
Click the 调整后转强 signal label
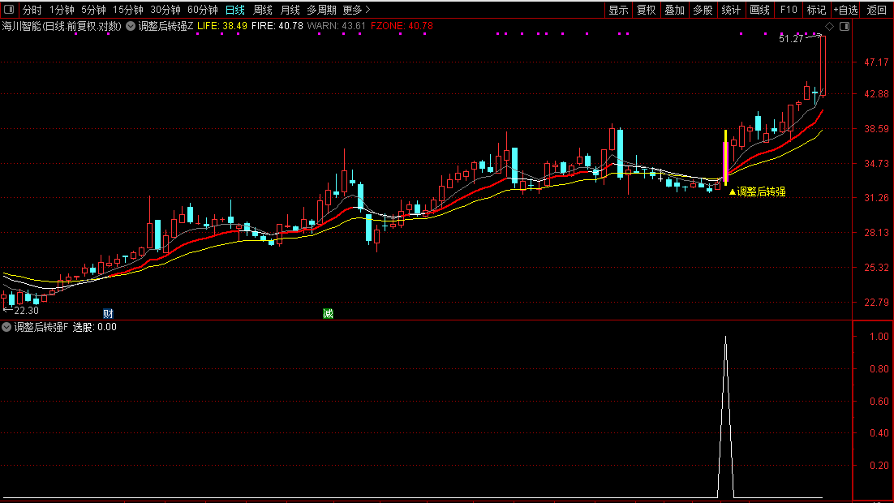pos(757,192)
